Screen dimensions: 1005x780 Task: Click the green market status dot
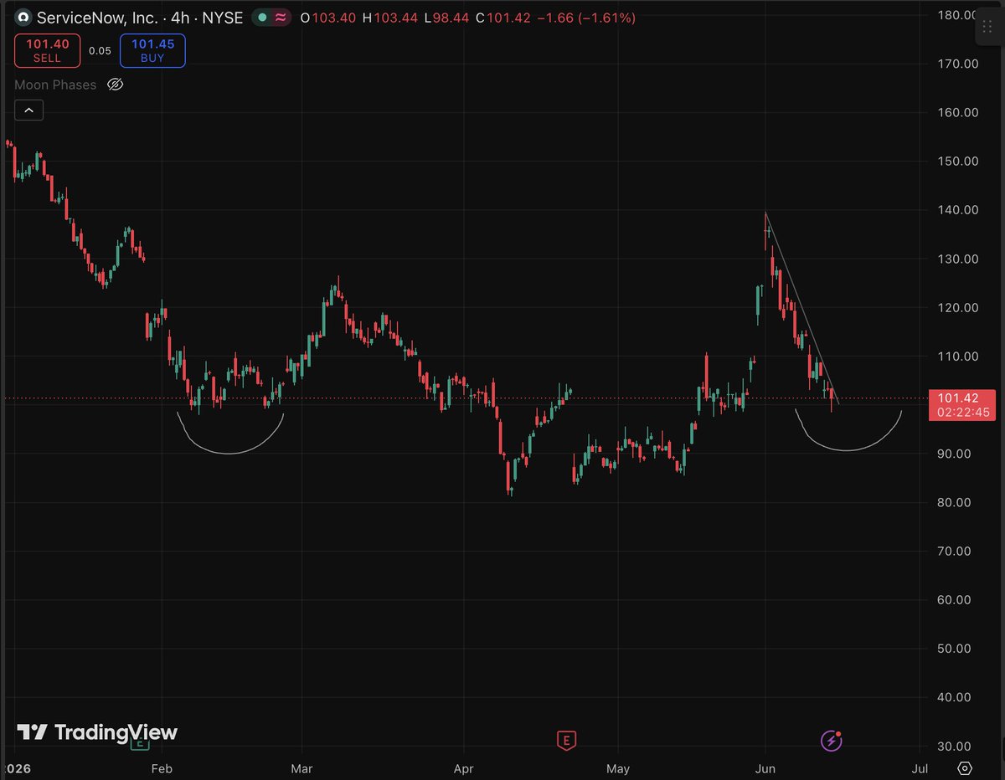click(x=263, y=17)
